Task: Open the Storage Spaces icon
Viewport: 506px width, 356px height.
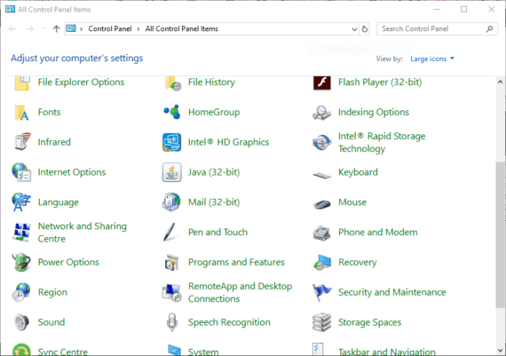Action: click(x=321, y=322)
